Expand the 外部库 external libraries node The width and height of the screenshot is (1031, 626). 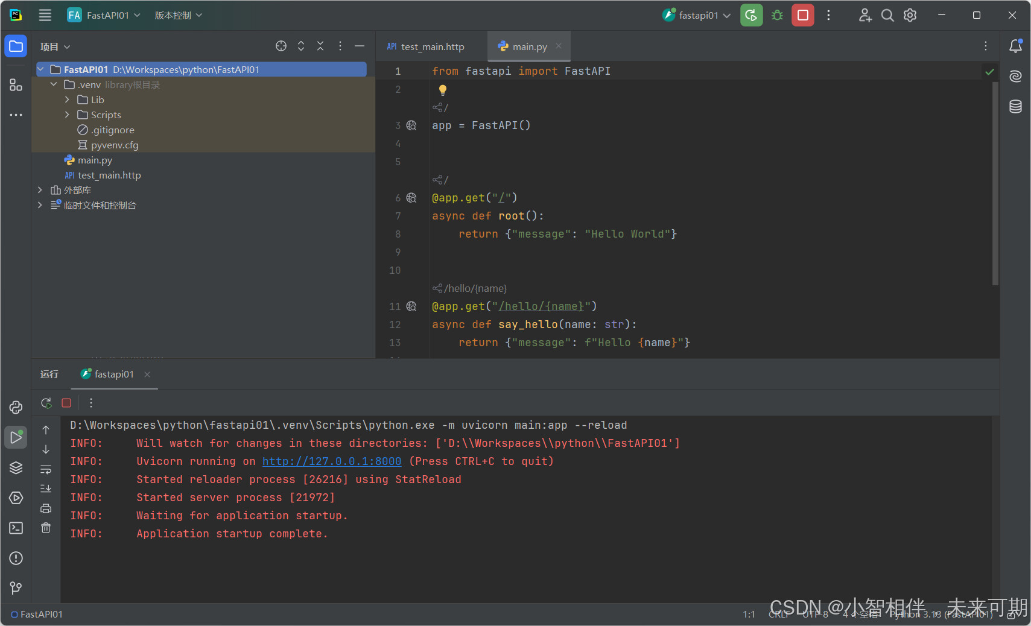pos(40,190)
